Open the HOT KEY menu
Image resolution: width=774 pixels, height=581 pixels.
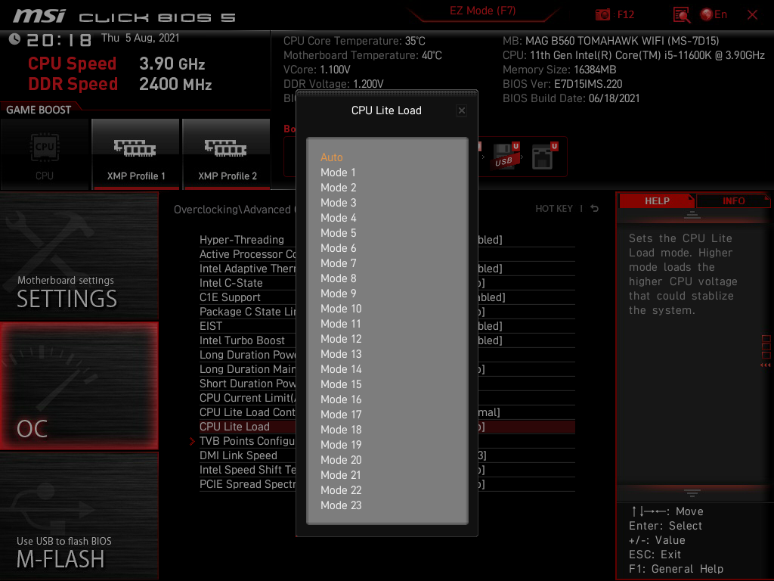coord(554,209)
